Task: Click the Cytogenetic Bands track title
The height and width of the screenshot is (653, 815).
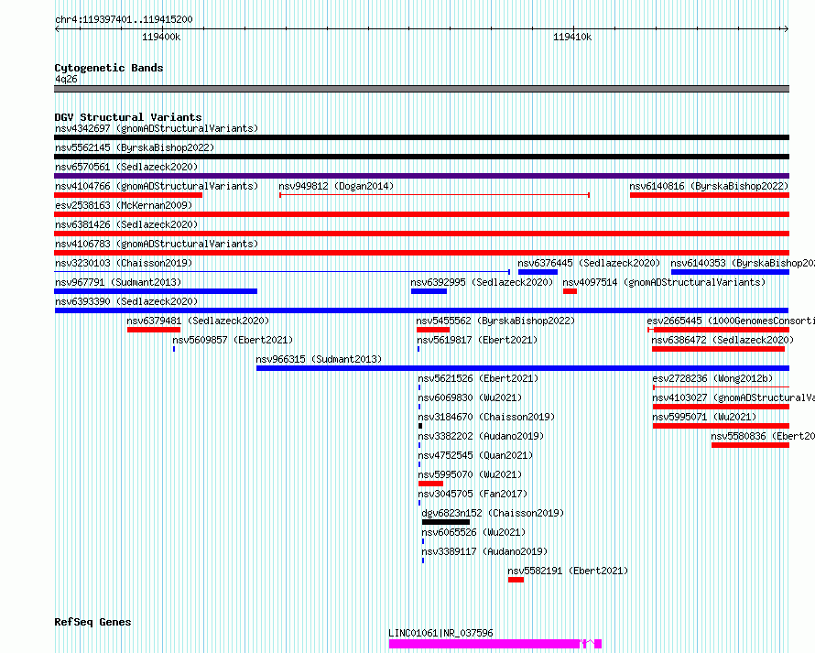Action: (x=109, y=68)
